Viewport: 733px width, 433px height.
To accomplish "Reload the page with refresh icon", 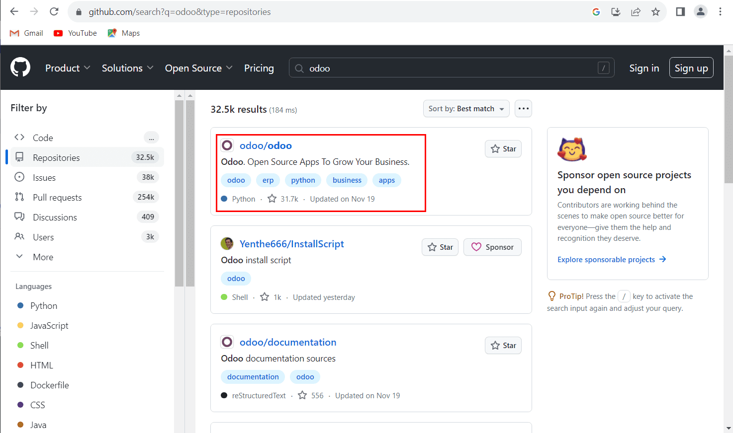I will tap(54, 11).
